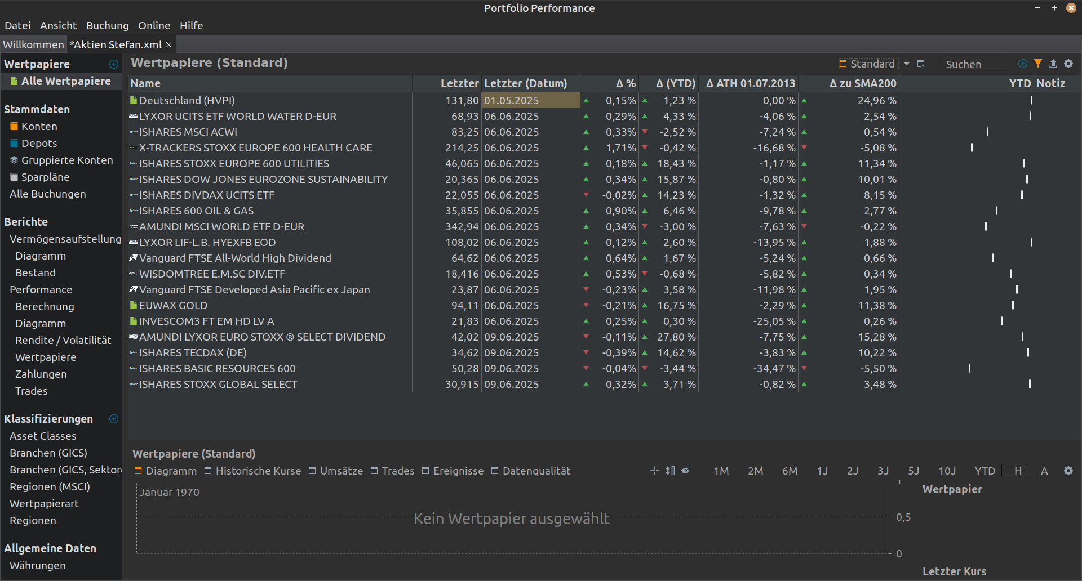This screenshot has width=1082, height=581.
Task: Click the ISHARES TECDAX (DE) row icon
Action: [134, 352]
